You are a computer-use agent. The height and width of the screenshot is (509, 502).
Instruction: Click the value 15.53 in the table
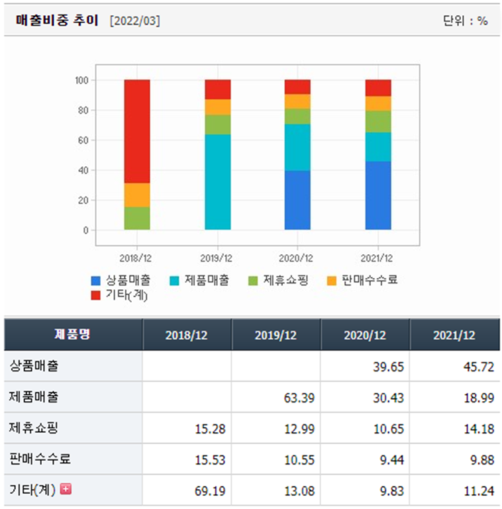click(210, 460)
